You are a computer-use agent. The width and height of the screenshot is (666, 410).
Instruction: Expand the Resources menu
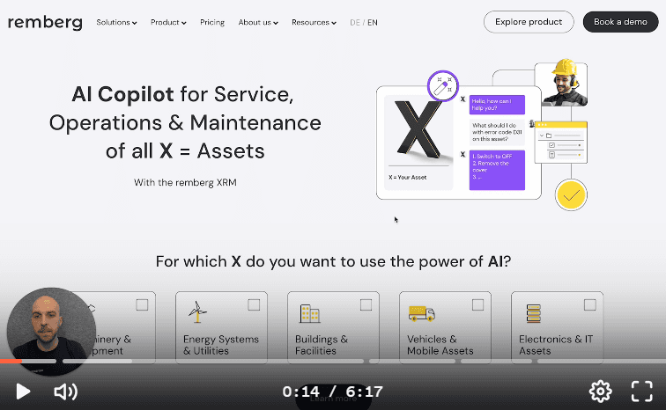(314, 23)
